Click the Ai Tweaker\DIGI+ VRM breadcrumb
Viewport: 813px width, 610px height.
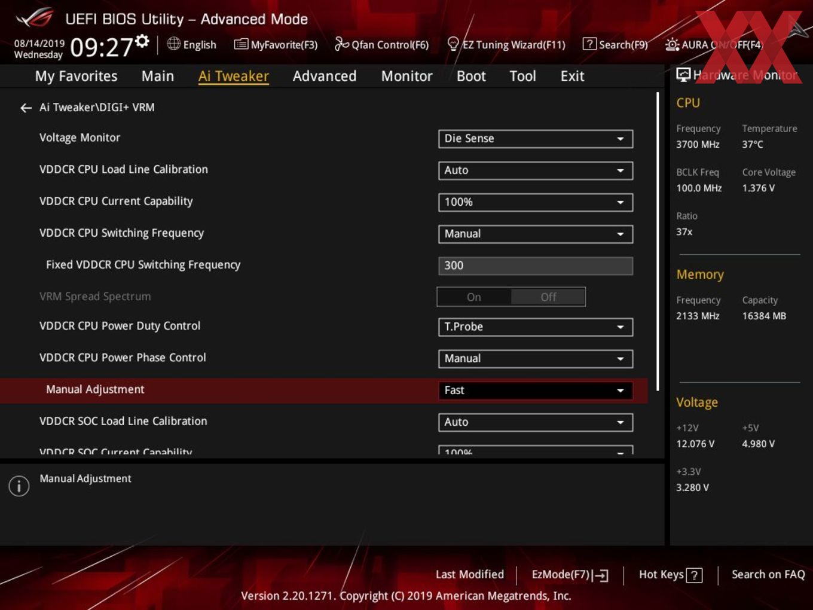click(97, 107)
